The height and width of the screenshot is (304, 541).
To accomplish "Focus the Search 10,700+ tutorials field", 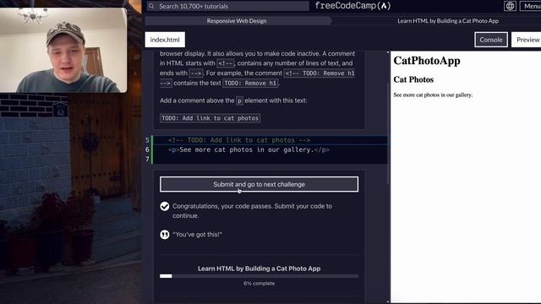I will (x=227, y=6).
